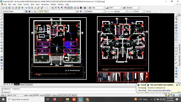
Task: Select the Rotate tool in Modify toolbar
Action: click(x=176, y=34)
